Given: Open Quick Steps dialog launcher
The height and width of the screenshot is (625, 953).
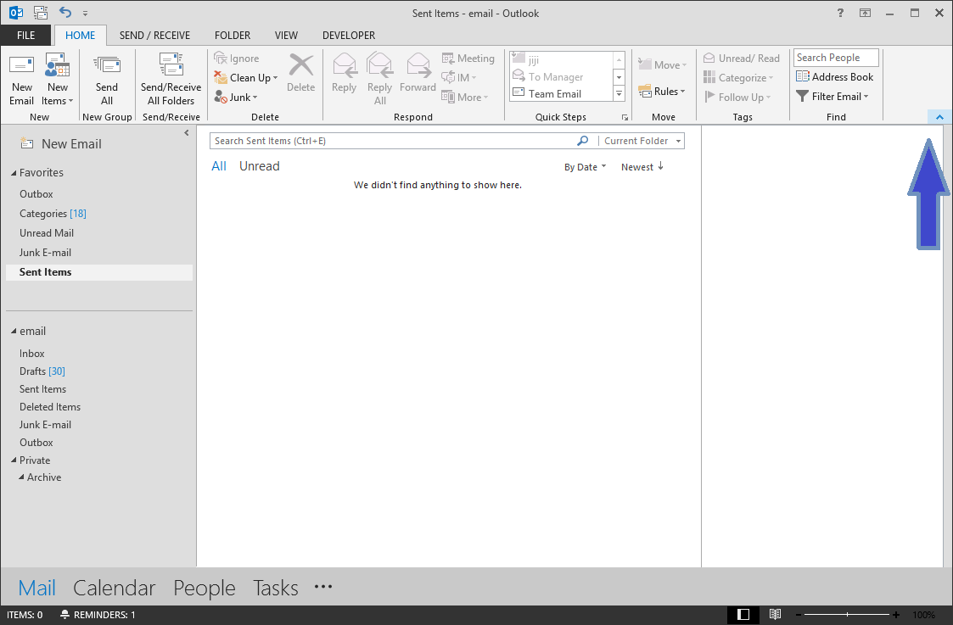Looking at the screenshot, I should (625, 117).
